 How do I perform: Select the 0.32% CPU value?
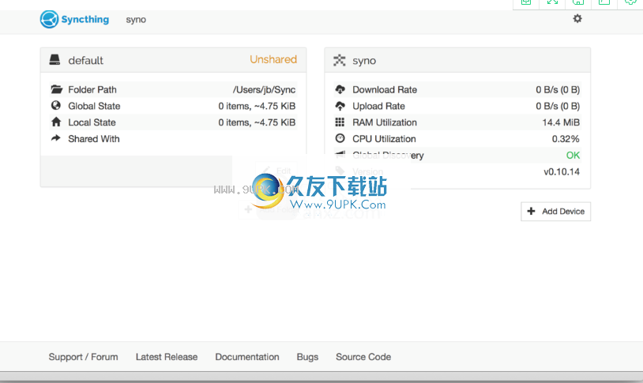[x=566, y=139]
